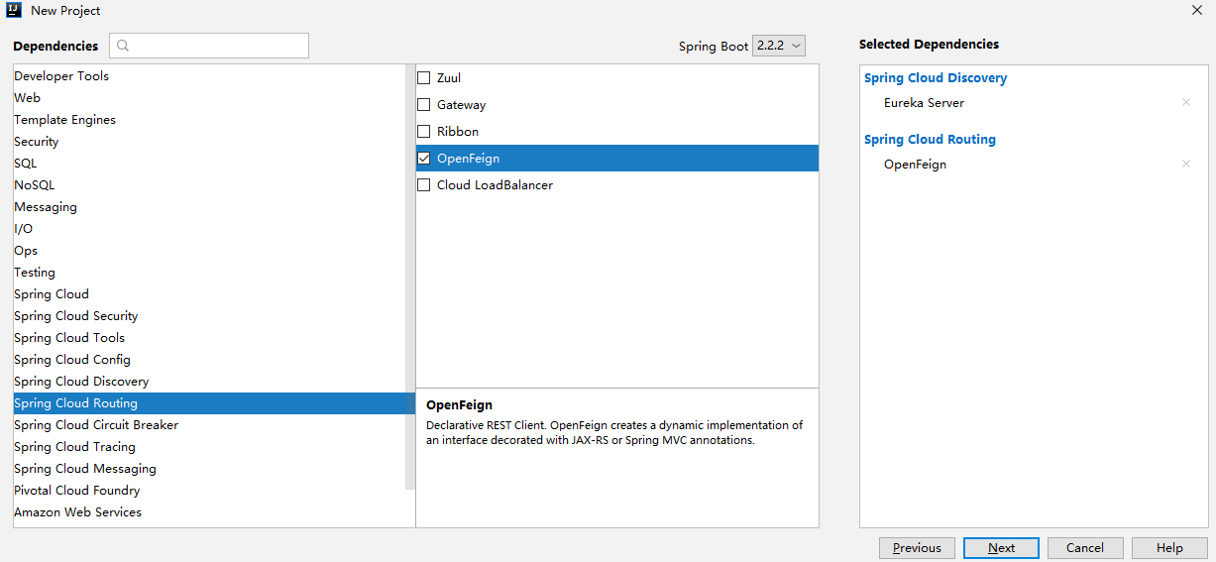Click the Zuul label in dependency list

(449, 78)
